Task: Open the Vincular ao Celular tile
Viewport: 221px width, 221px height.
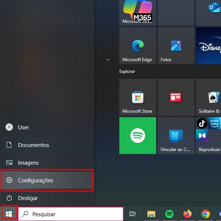Action: tap(176, 136)
